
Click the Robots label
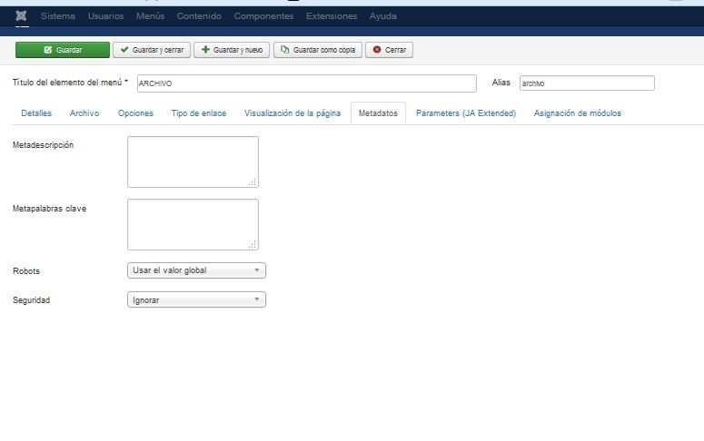click(x=26, y=271)
